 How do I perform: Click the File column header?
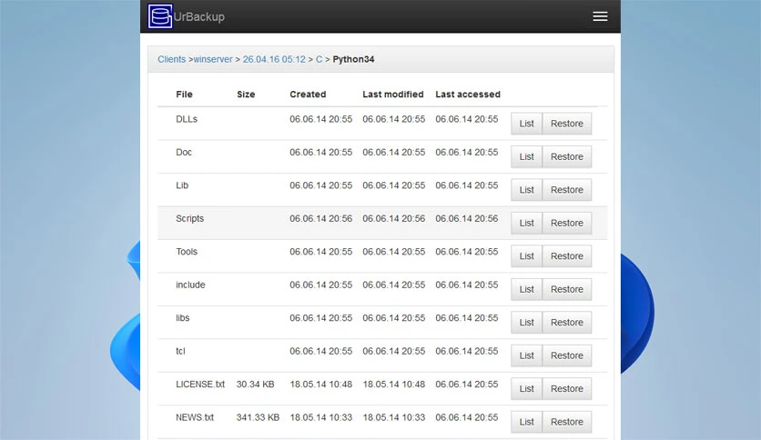pyautogui.click(x=185, y=94)
